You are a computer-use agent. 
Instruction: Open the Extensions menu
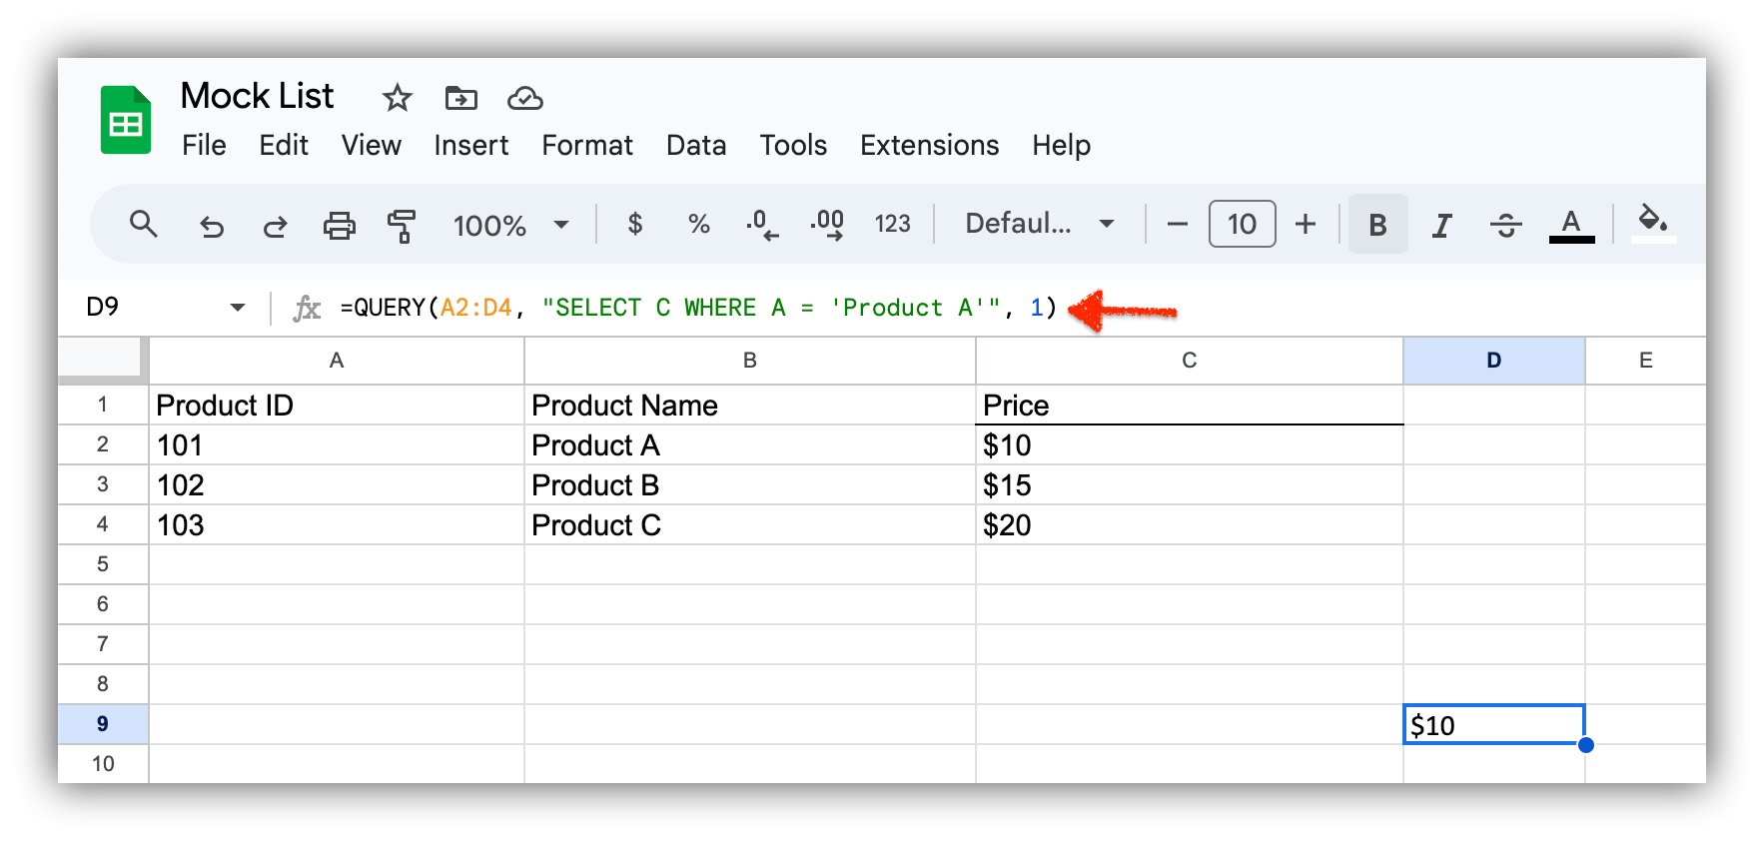pyautogui.click(x=929, y=146)
